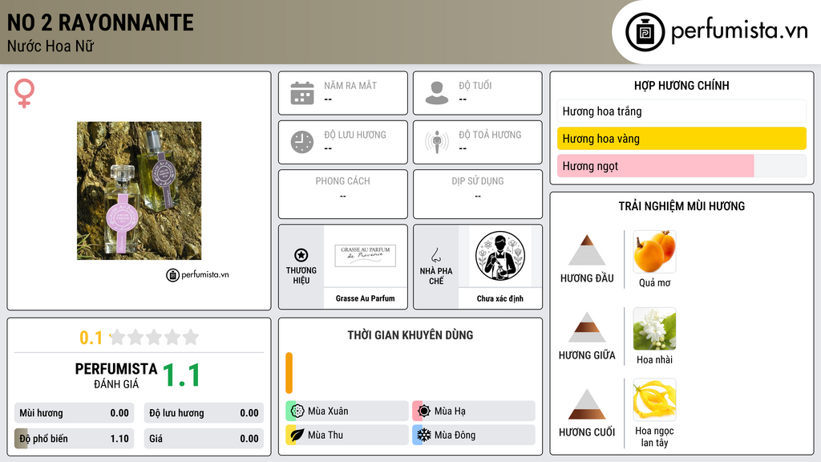Click the Độ phổ biến 1.10 score row
Screen dimensions: 821x462
74,439
